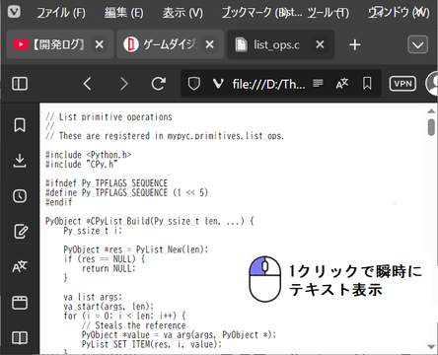
Task: Close the 【開発ログ】 tab
Action: pyautogui.click(x=99, y=44)
